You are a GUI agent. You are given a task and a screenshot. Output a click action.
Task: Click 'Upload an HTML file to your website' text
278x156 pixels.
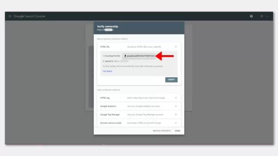pos(144,47)
